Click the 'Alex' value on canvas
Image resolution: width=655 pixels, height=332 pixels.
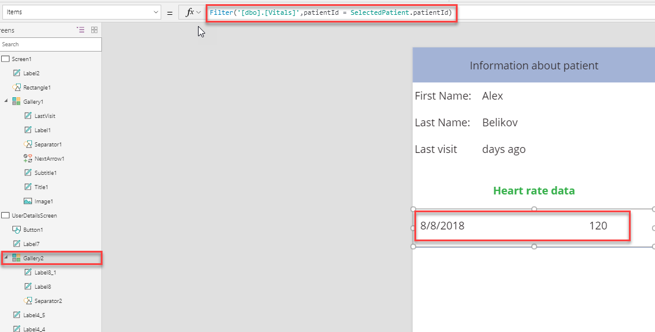coord(493,95)
